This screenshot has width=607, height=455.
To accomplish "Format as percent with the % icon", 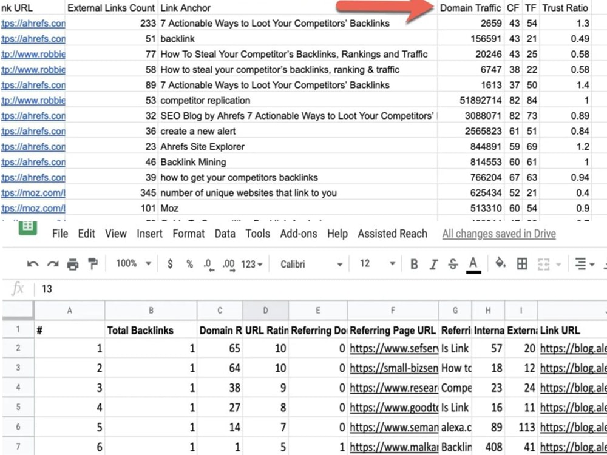I will 189,265.
